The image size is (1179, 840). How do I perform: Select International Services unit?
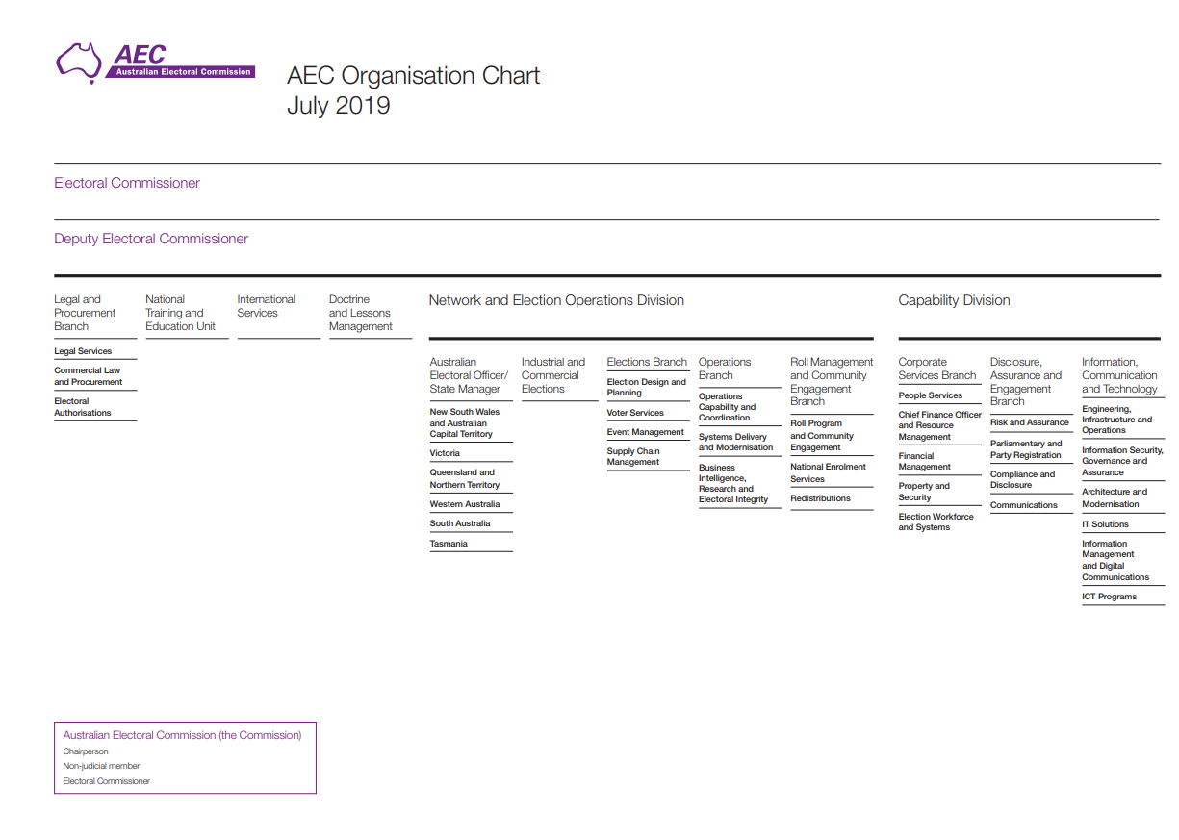click(x=266, y=306)
